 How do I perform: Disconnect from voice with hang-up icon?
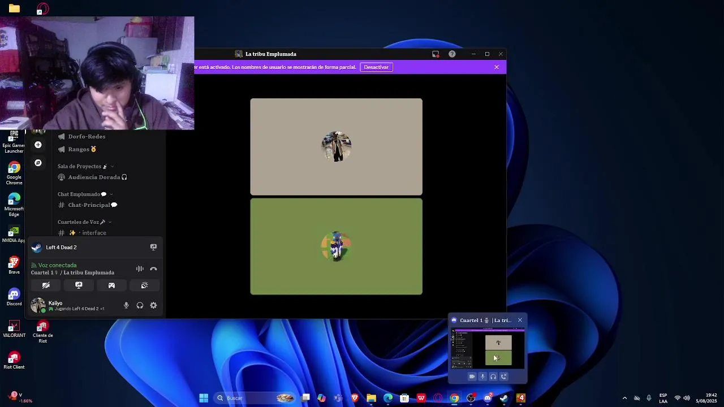[153, 269]
